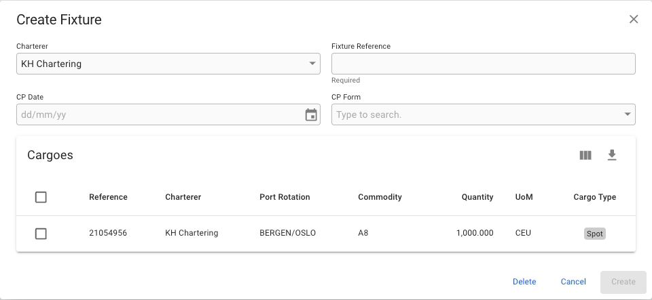Toggle the select-all cargoes header checkbox
The image size is (652, 300).
point(41,197)
